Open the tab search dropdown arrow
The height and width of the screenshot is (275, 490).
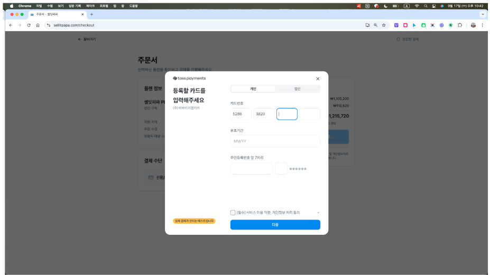click(x=483, y=14)
